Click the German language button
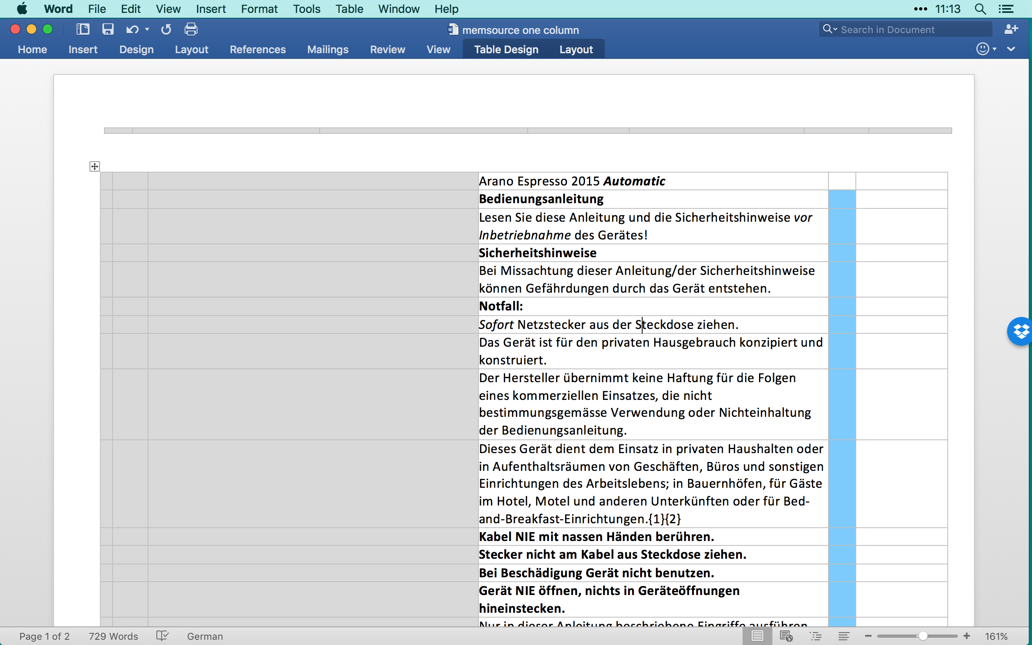The height and width of the screenshot is (645, 1032). (x=205, y=636)
